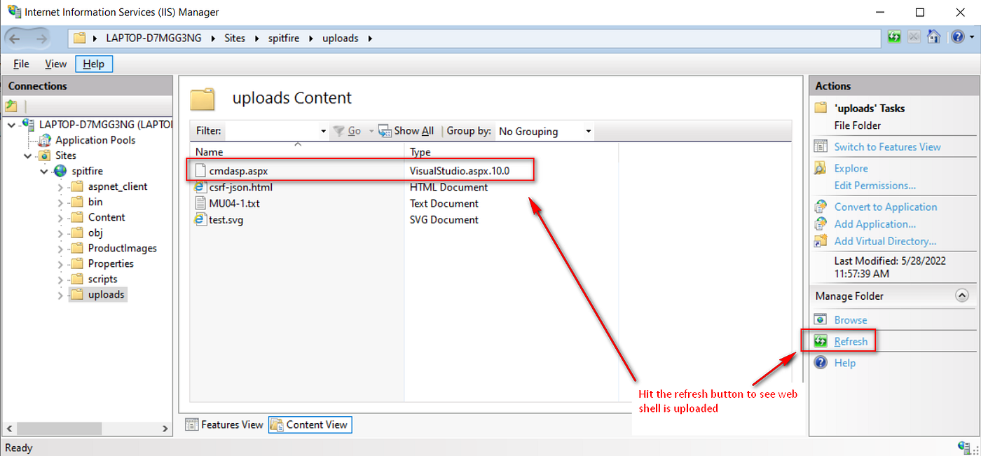Click the test.svg file icon
This screenshot has height=456, width=981.
point(200,219)
